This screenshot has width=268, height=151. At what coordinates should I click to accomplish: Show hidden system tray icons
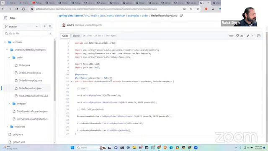click(236, 148)
